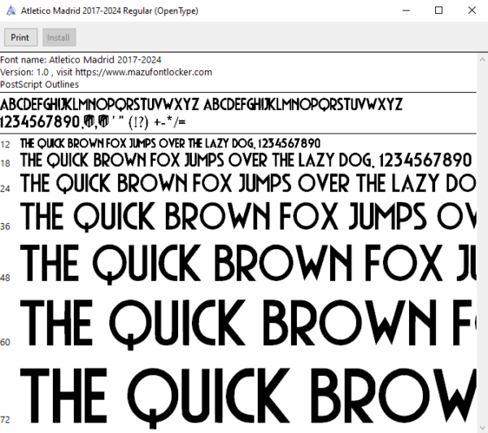The height and width of the screenshot is (433, 488).
Task: Maximize the font viewer window
Action: pos(438,11)
